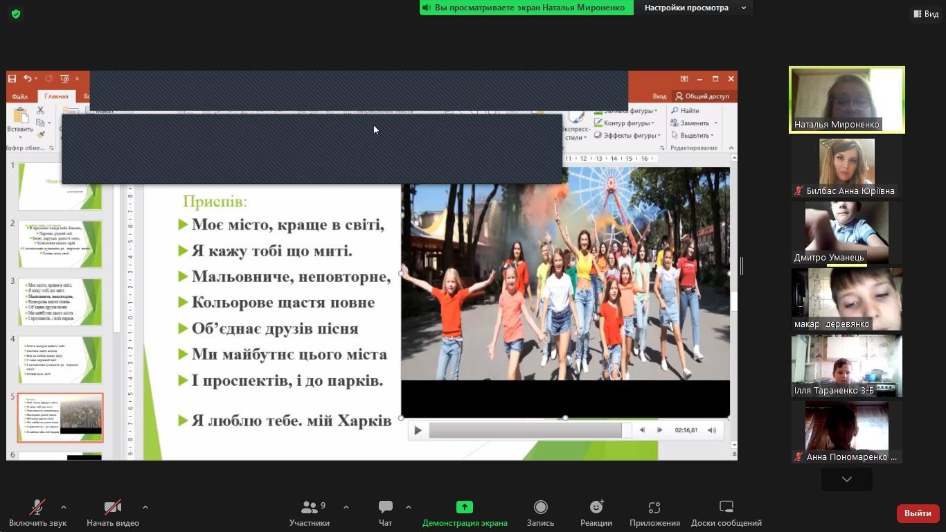Click the Record icon
This screenshot has width=946, height=532.
coord(540,508)
